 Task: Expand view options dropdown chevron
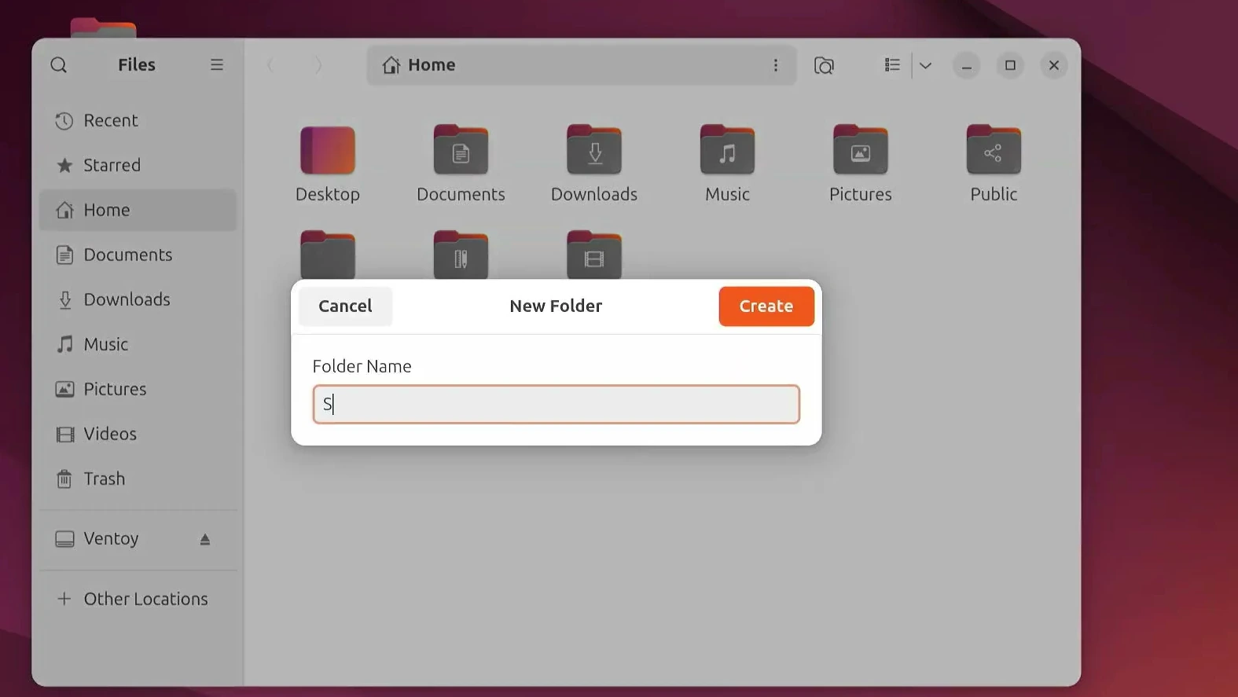[926, 65]
